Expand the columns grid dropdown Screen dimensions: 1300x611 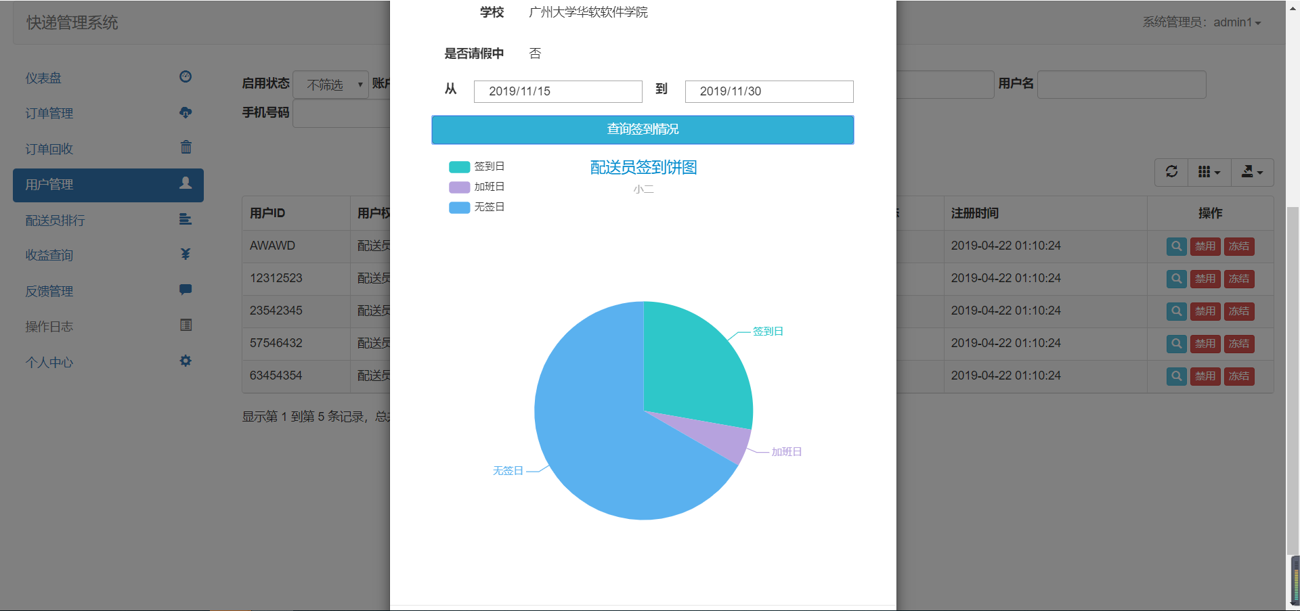click(x=1209, y=172)
